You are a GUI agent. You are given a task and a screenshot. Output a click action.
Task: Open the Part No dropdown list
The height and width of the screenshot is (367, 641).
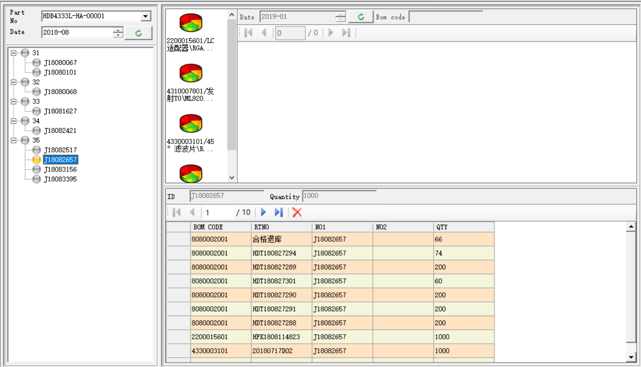pyautogui.click(x=145, y=17)
